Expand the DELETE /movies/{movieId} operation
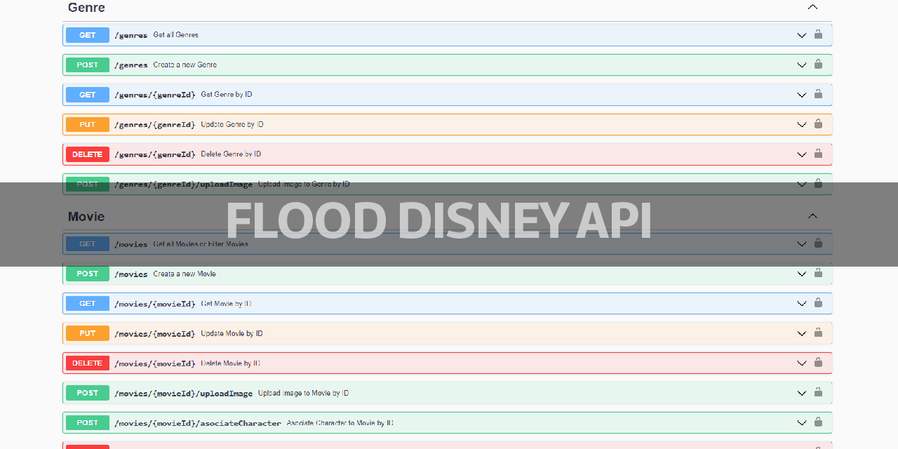Viewport: 898px width, 449px height. point(801,363)
